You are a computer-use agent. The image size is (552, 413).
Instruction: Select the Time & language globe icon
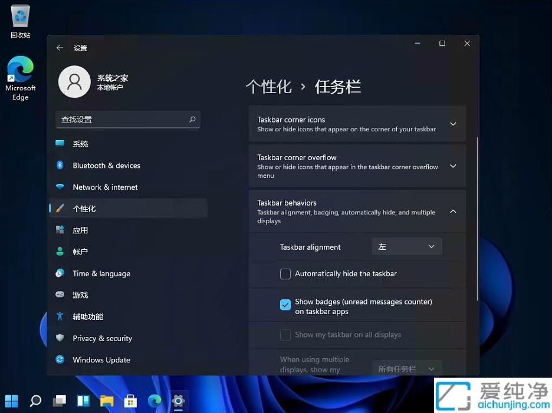pyautogui.click(x=60, y=273)
